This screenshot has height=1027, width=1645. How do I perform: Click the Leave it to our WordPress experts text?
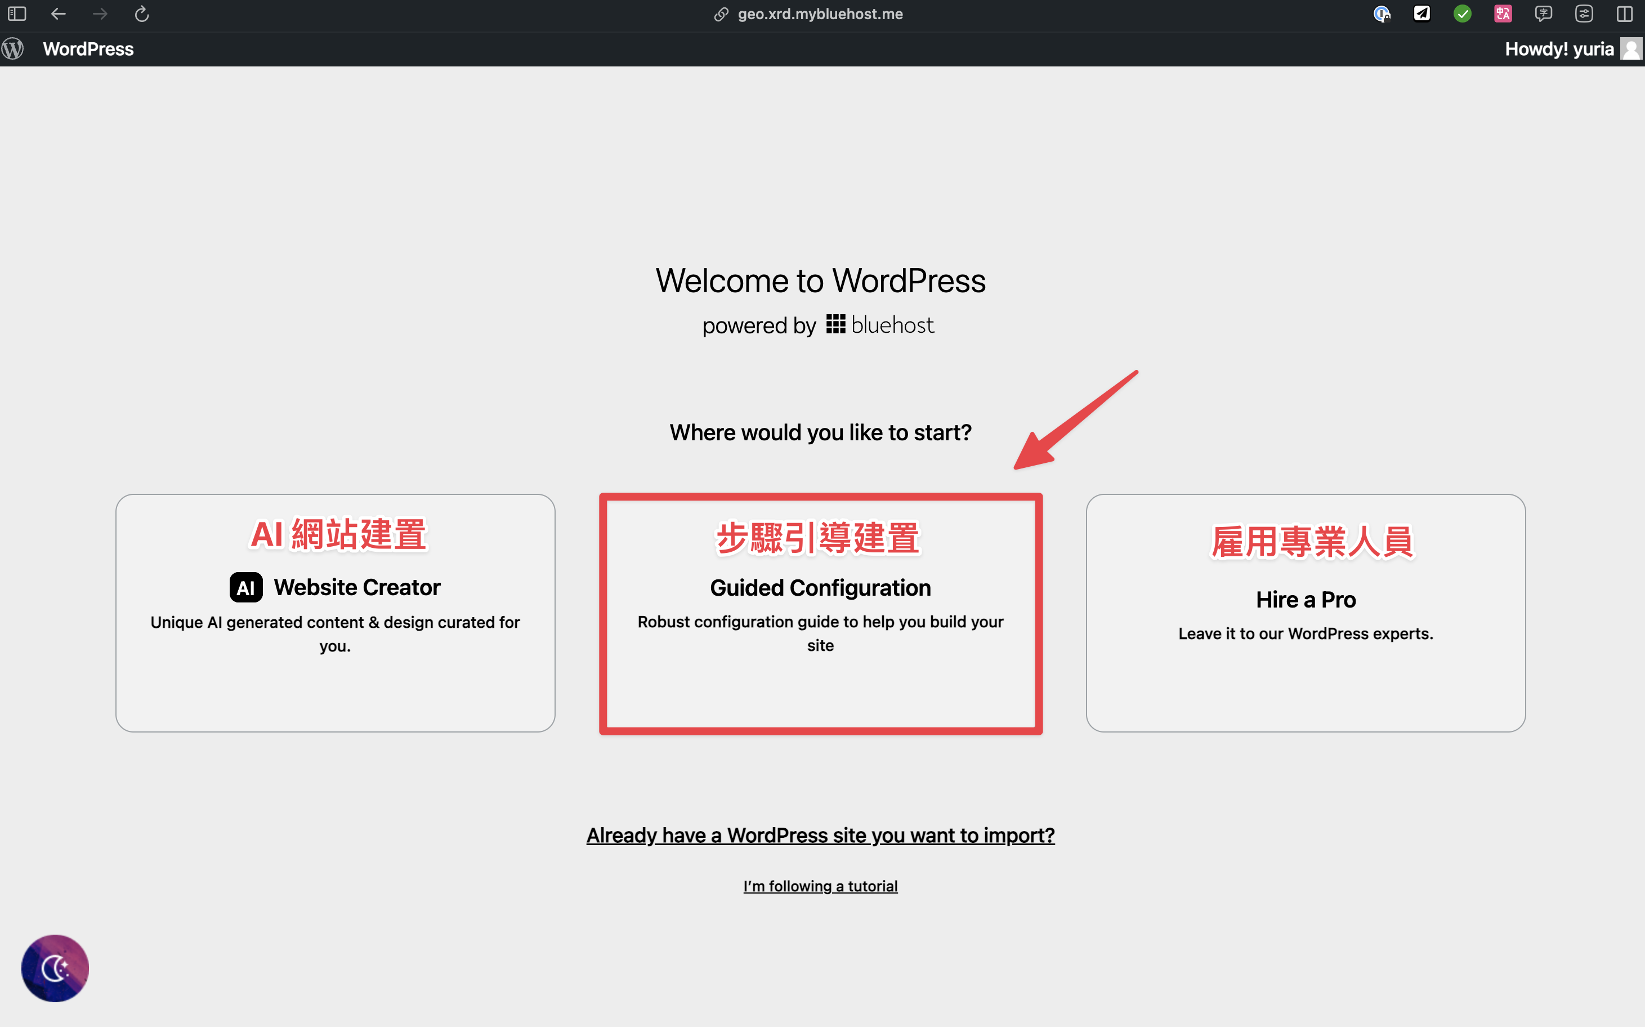(1306, 634)
